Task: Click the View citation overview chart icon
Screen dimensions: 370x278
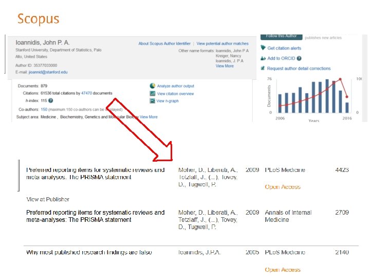Action: coord(153,94)
